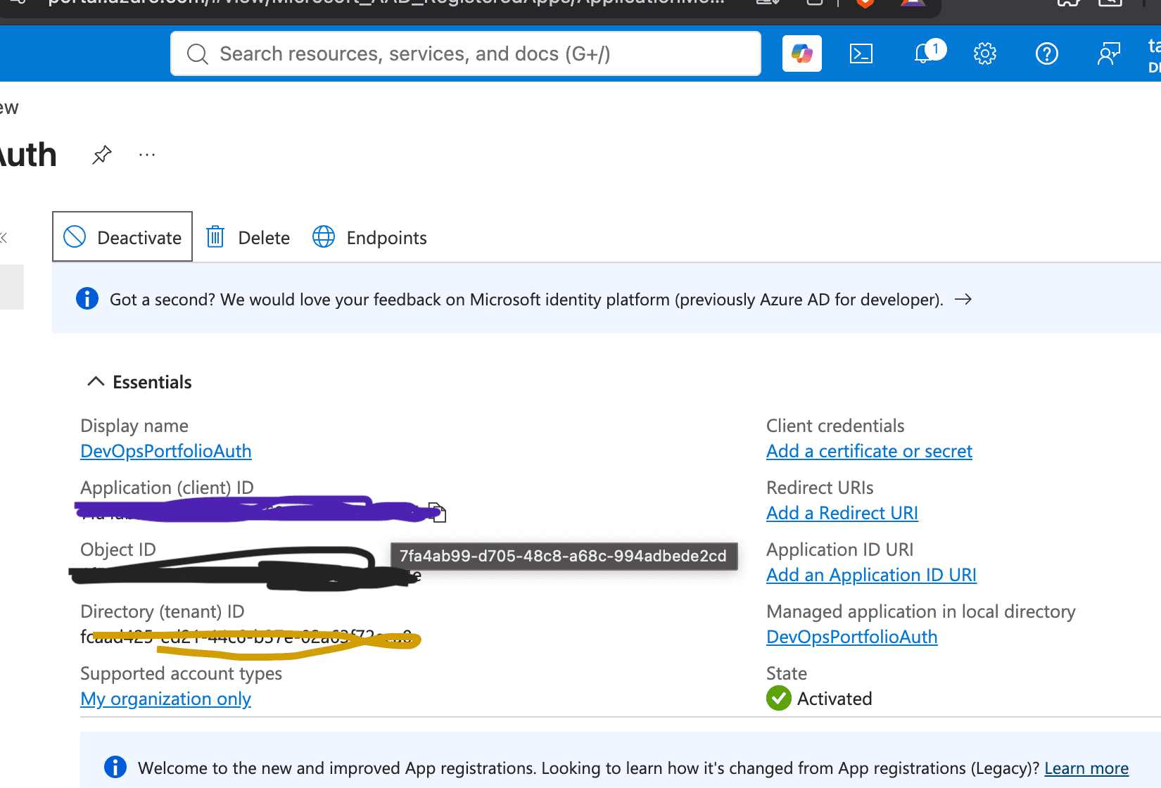Add a Redirect URI
This screenshot has height=788, width=1161.
(842, 513)
